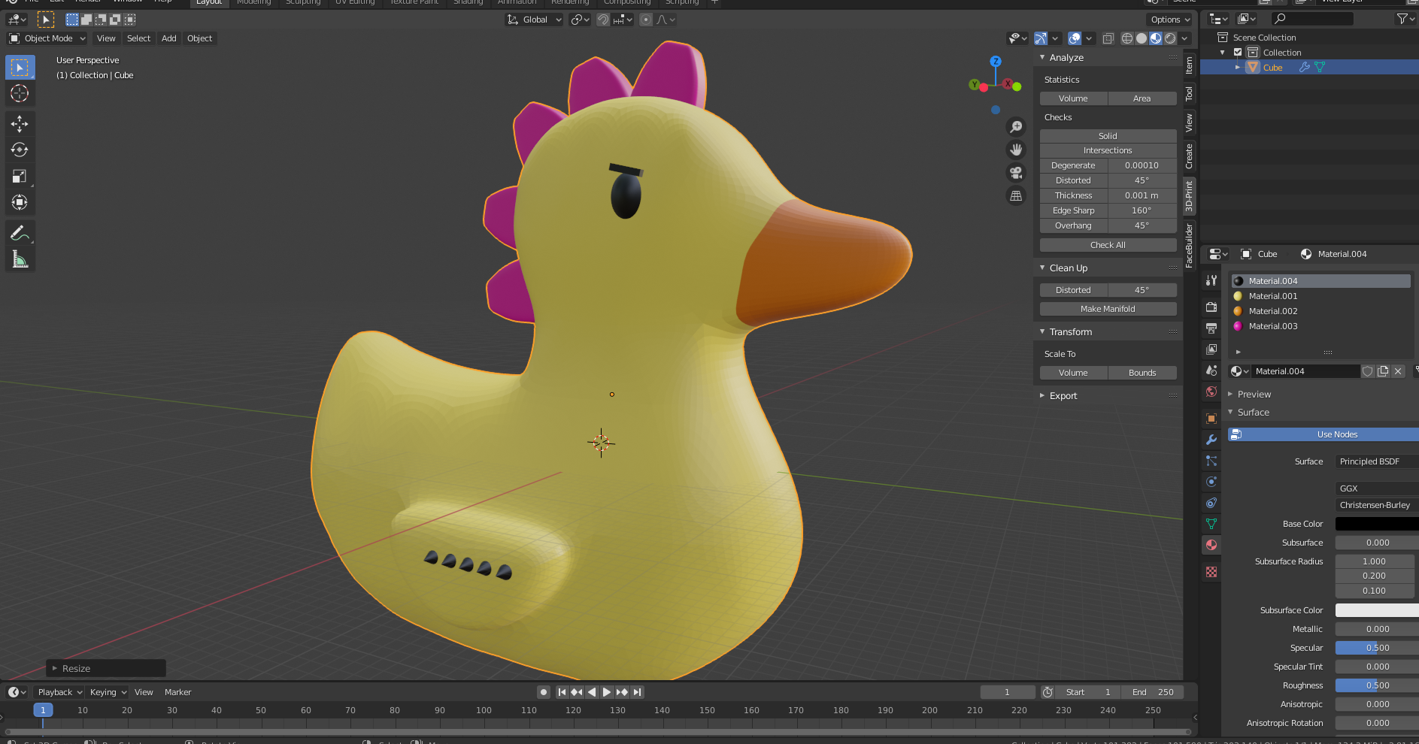Screen dimensions: 1419x744
Task: Open Modifier Properties with the wrench icon
Action: point(1211,440)
